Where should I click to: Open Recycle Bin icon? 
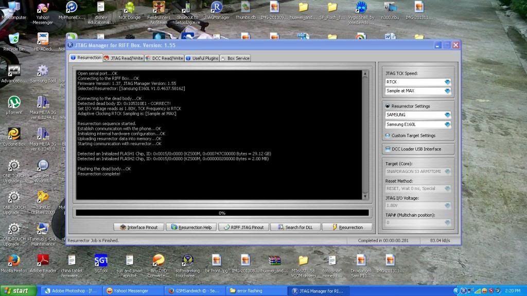(14, 42)
